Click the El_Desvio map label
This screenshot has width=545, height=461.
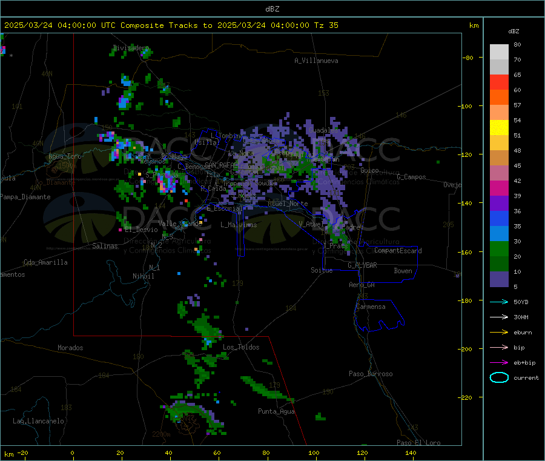[141, 230]
